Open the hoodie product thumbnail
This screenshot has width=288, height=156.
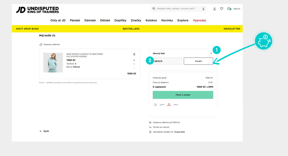53,63
